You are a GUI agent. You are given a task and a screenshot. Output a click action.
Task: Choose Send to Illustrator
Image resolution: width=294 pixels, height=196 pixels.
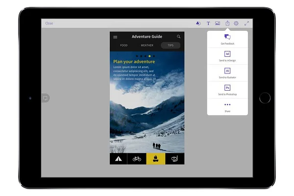tap(227, 73)
